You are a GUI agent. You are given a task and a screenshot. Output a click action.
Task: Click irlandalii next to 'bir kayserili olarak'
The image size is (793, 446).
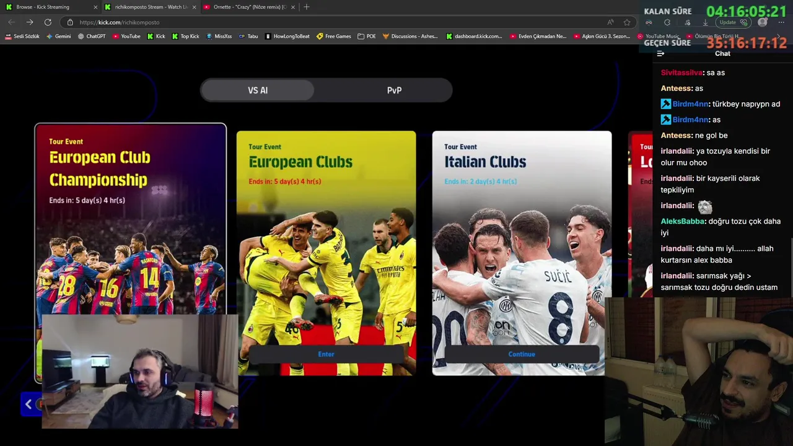pyautogui.click(x=677, y=178)
